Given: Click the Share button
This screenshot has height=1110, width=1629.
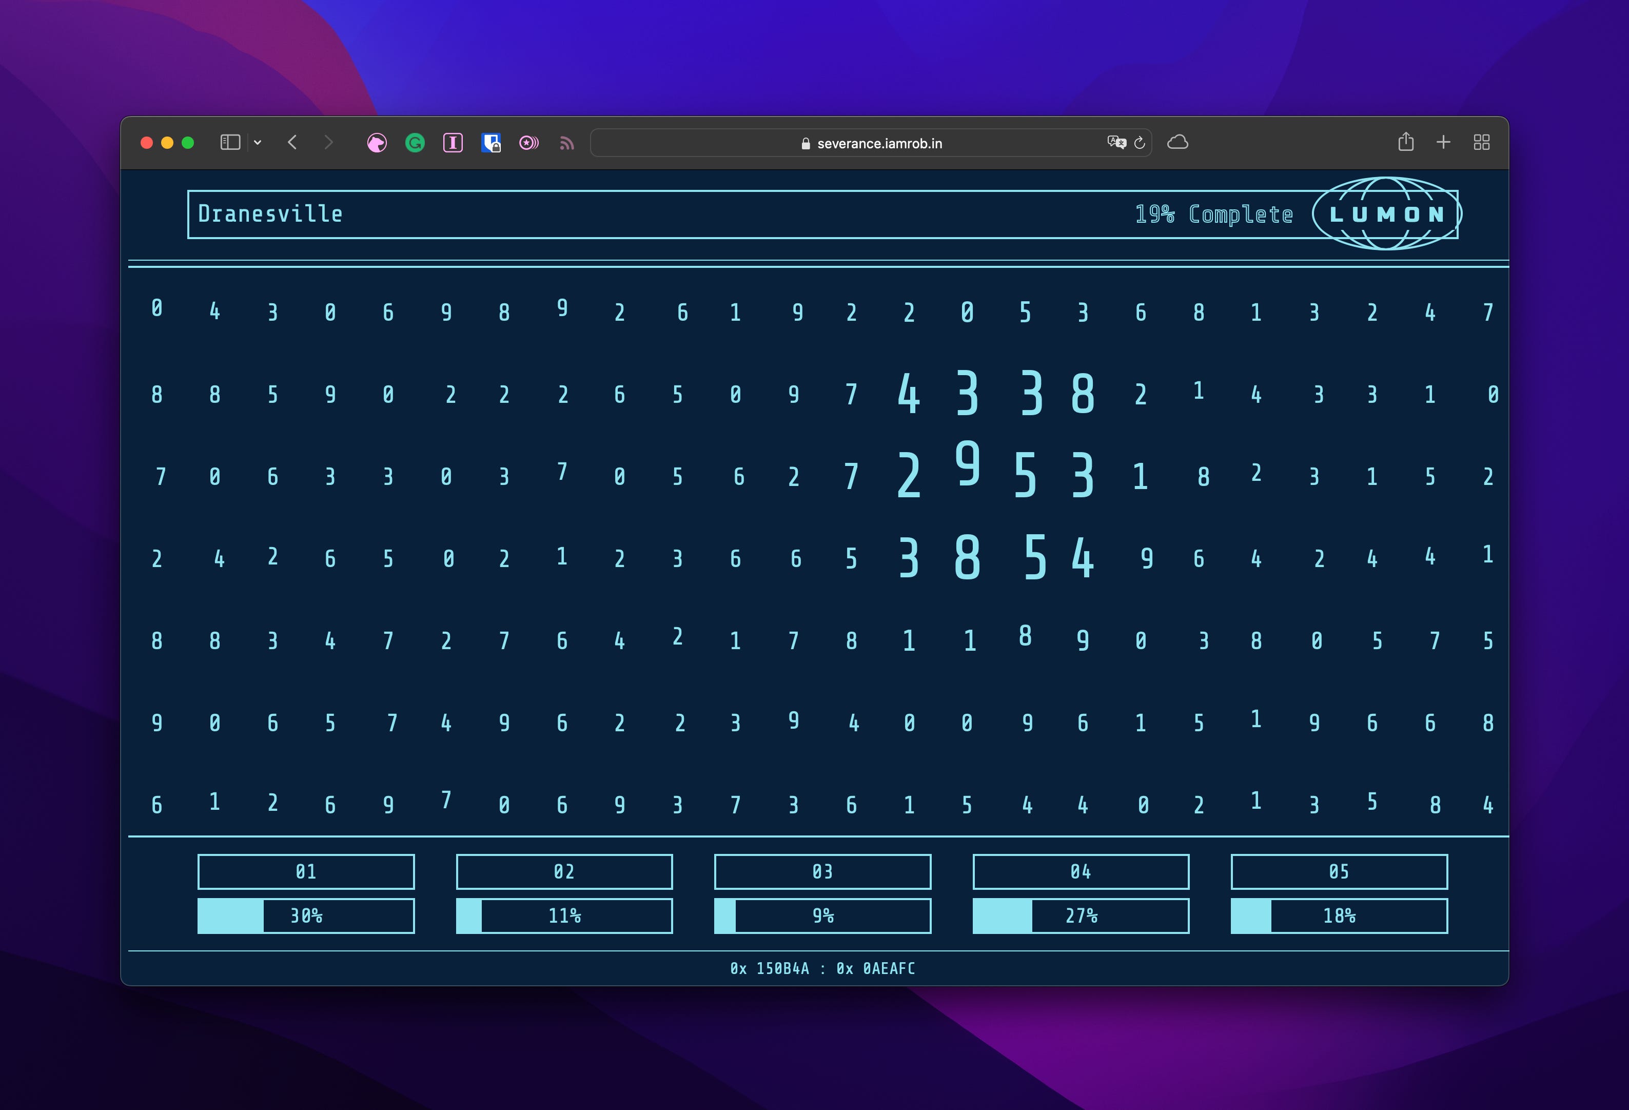Looking at the screenshot, I should click(1405, 142).
